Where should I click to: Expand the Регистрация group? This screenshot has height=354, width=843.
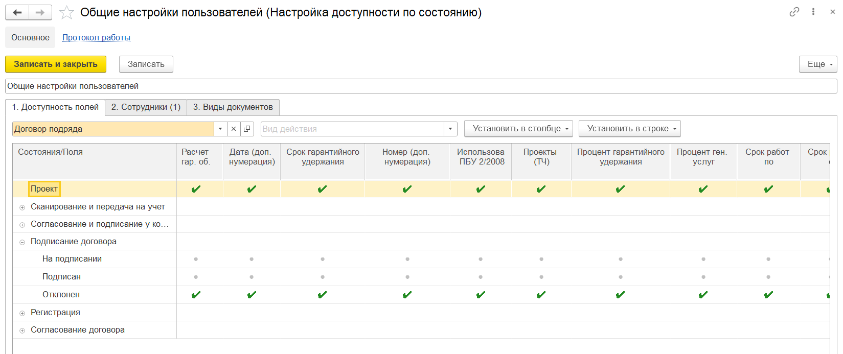(22, 313)
